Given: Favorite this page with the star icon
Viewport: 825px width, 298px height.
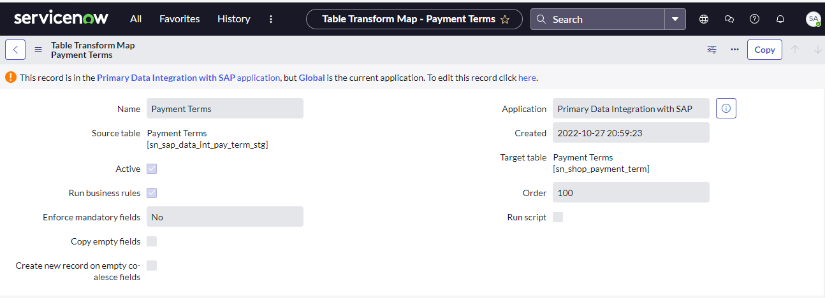Looking at the screenshot, I should 505,19.
